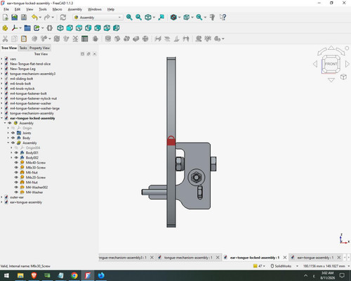Hide Body001 using its eye icon

pyautogui.click(x=16, y=152)
